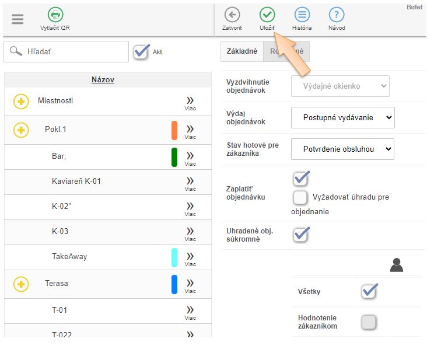Click Viac arrows for TakeAway row
The image size is (434, 349).
coord(190,257)
